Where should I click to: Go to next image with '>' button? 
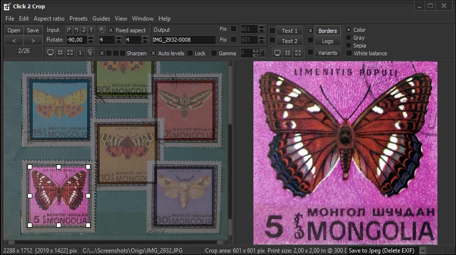click(x=33, y=41)
